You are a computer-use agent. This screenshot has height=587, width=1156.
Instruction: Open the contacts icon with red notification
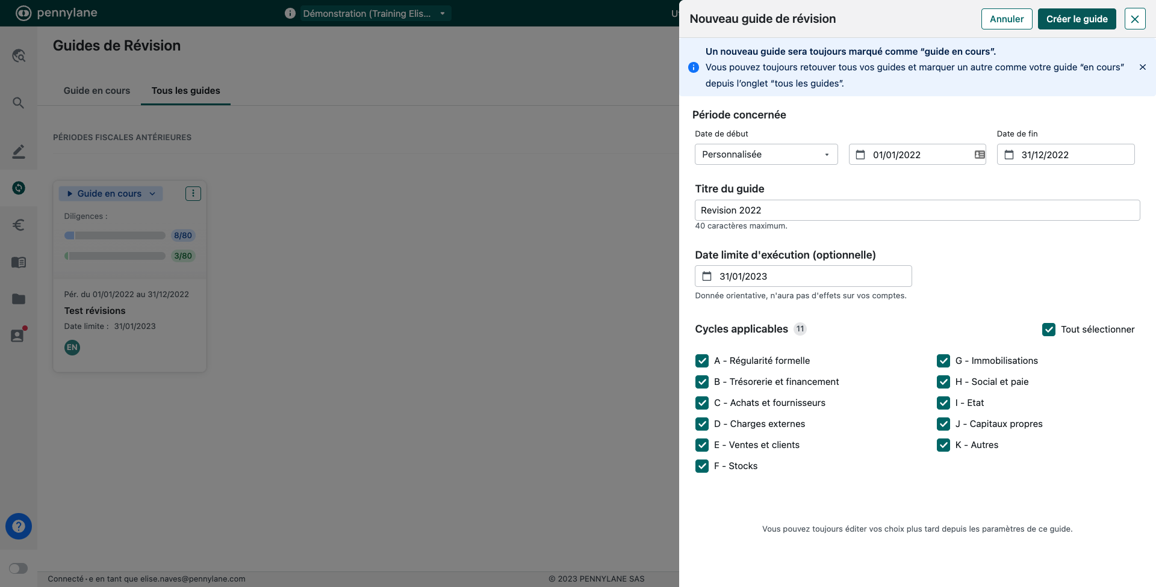[x=19, y=335]
